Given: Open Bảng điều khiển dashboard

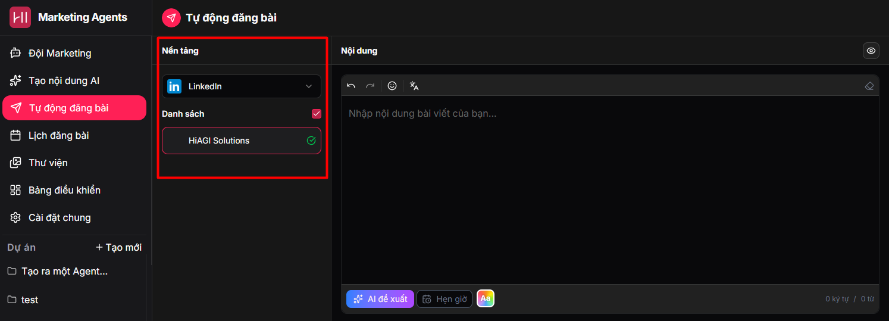Looking at the screenshot, I should pos(74,190).
